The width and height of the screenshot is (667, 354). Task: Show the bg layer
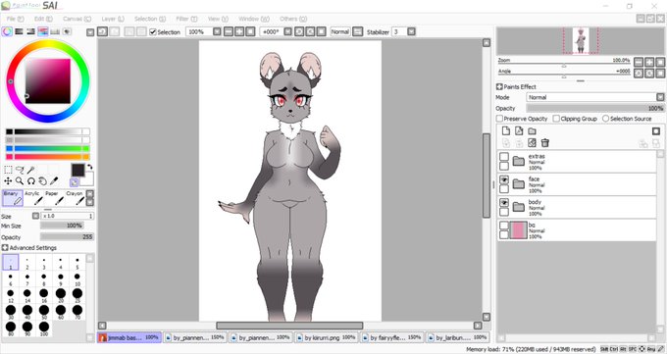click(504, 226)
